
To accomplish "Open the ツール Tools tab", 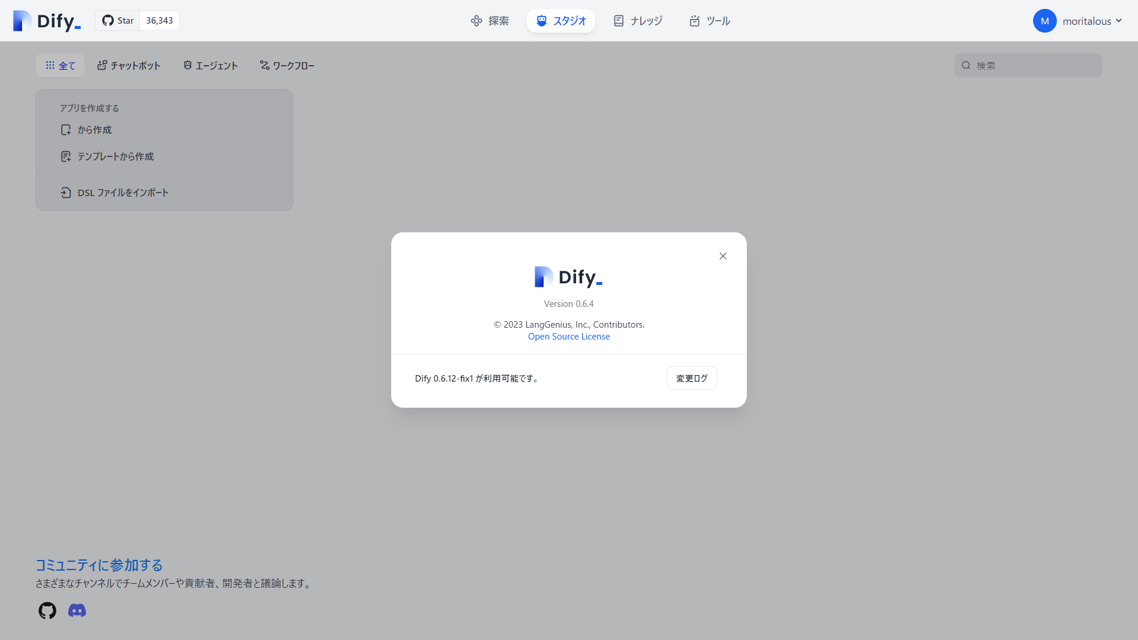I will point(709,21).
